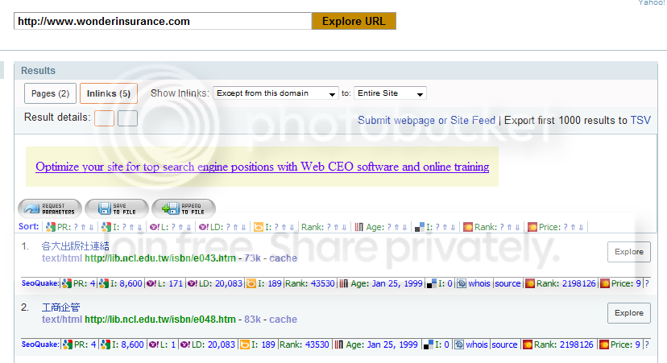The image size is (667, 363).
Task: Click whois icon in result 1 SeoQuake bar
Action: (x=462, y=283)
